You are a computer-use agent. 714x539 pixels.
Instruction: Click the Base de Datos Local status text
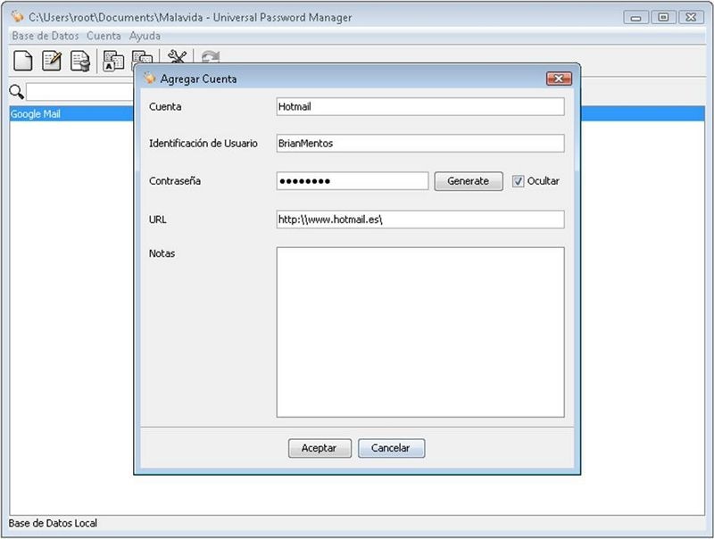point(53,523)
